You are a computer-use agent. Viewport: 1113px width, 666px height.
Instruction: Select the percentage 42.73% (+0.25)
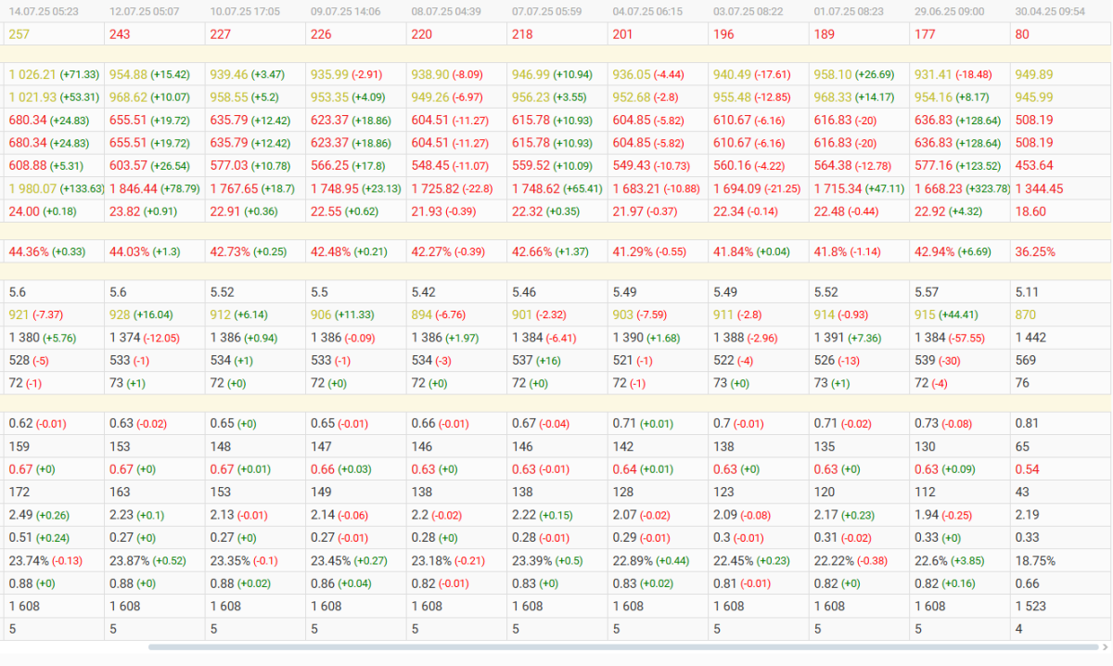click(255, 251)
